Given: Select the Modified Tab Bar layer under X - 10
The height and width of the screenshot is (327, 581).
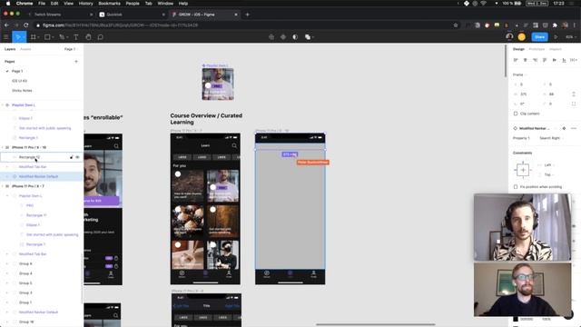Looking at the screenshot, I should (x=33, y=167).
